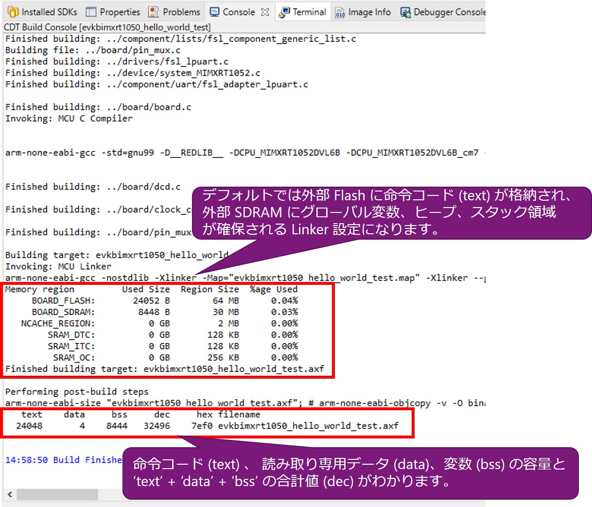
Task: Switch to the Problems tab
Action: [181, 12]
